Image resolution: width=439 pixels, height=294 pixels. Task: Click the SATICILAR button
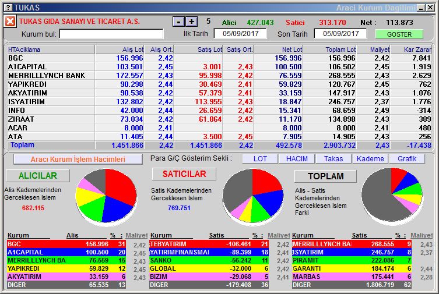coord(184,174)
